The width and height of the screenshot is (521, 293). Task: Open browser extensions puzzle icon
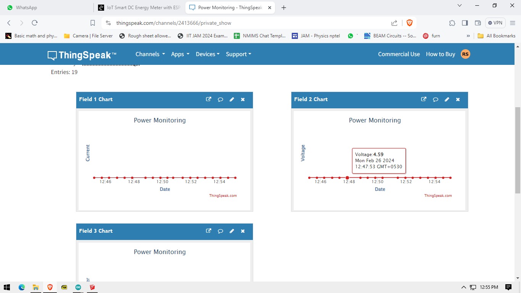point(452,23)
